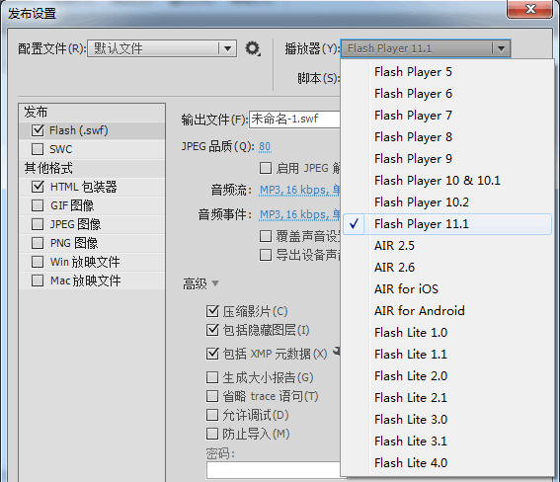
Task: Select Flash Player 5 option
Action: tap(447, 72)
